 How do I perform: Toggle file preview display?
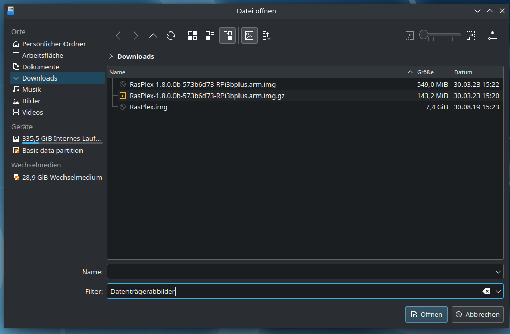tap(249, 36)
